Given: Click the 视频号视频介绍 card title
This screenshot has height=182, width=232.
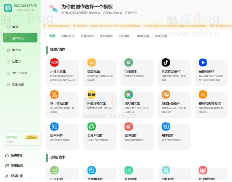Looking at the screenshot, I should (210, 104).
